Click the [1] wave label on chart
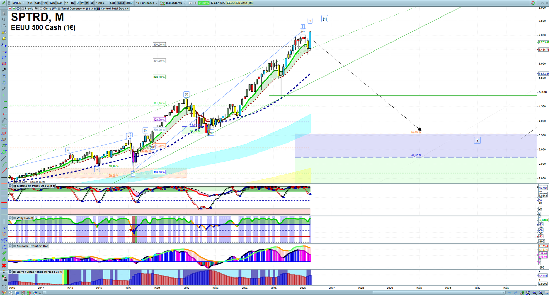 (325, 19)
